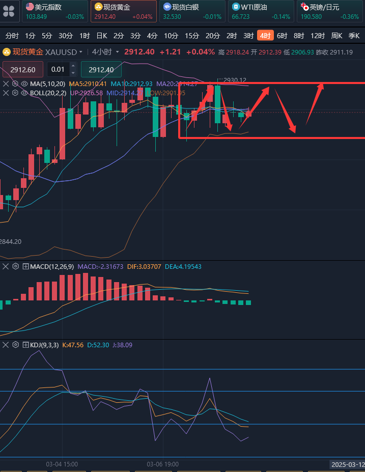Viewport: 365px width, 472px height.
Task: Switch to the 4分 timeframe
Action: (x=152, y=36)
